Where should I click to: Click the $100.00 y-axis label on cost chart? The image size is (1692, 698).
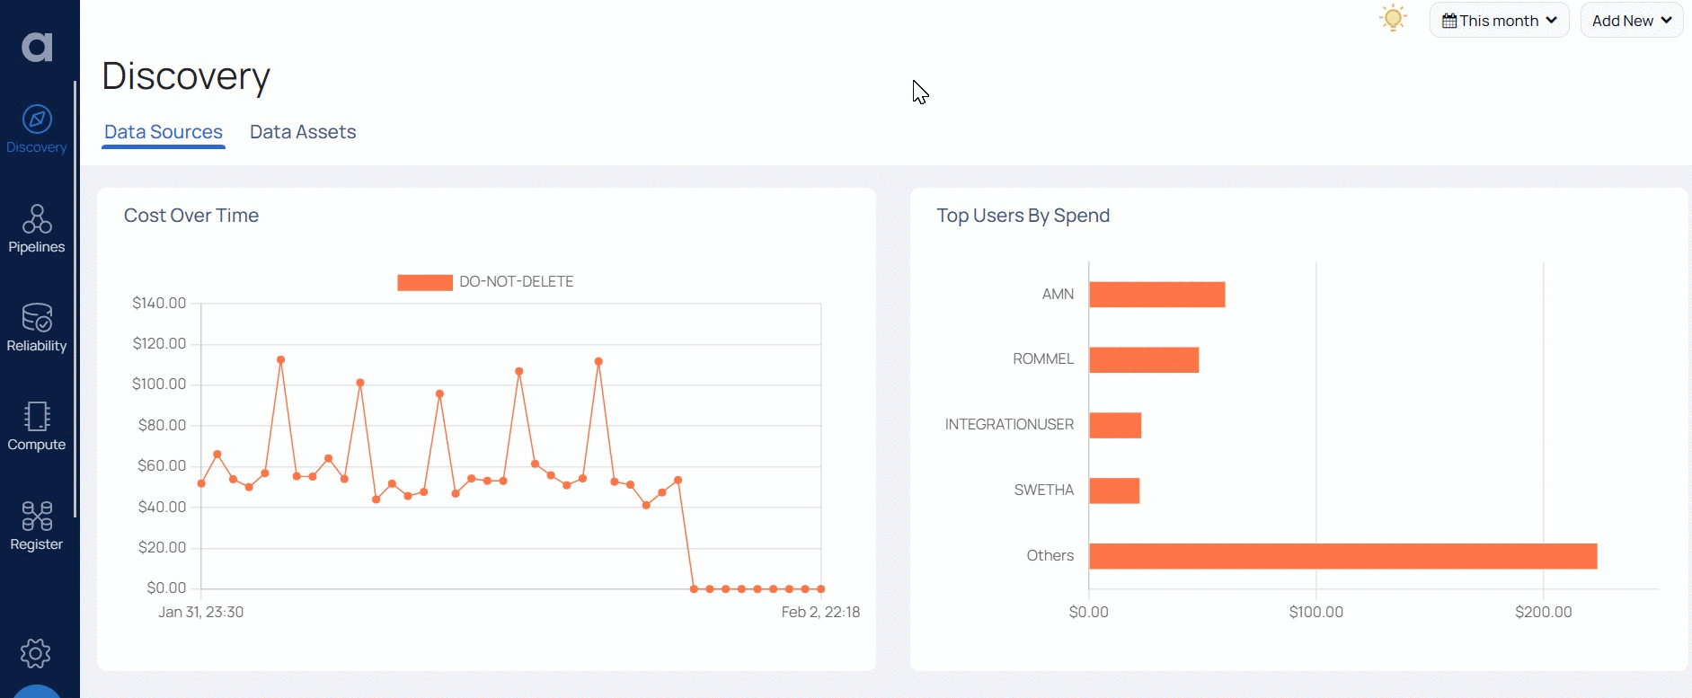click(159, 384)
